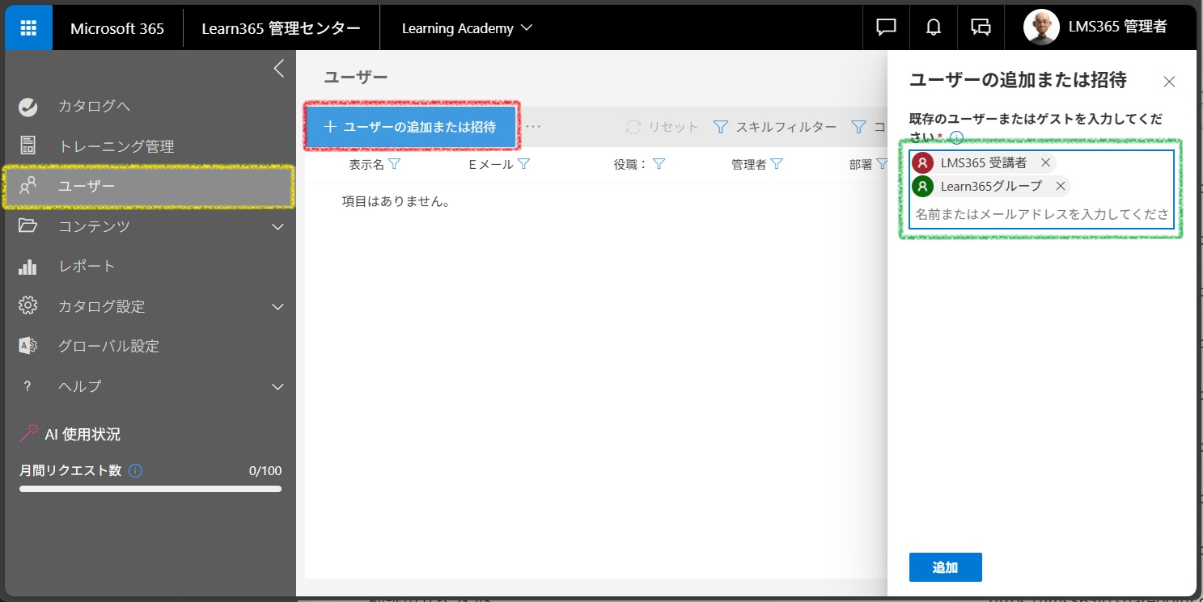Click the LMS365 受講者 user avatar
The height and width of the screenshot is (602, 1203).
(x=923, y=162)
